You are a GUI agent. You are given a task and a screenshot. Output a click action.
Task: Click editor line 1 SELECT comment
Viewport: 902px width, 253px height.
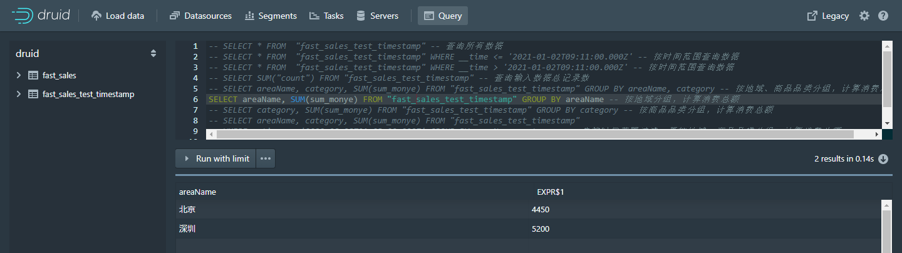[x=355, y=46]
